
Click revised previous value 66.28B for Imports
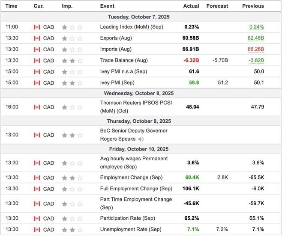(x=256, y=49)
